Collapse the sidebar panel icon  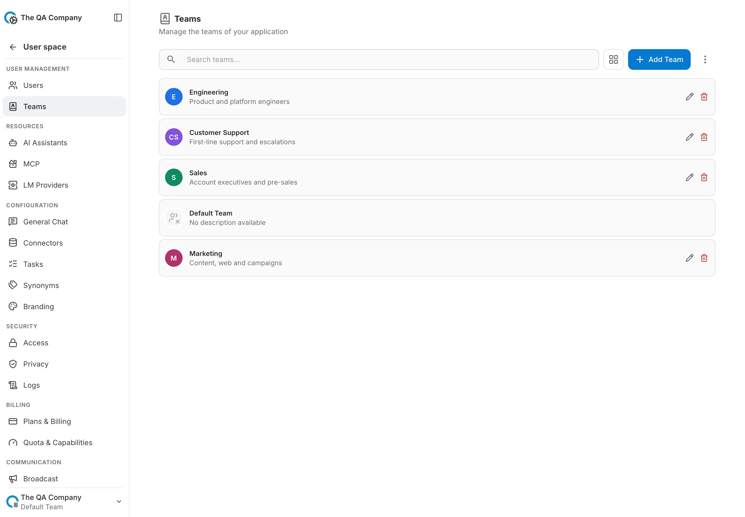(x=118, y=18)
